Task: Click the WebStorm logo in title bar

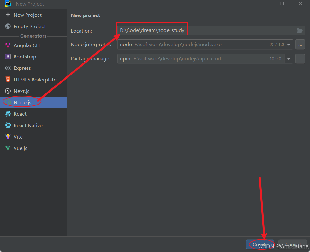Action: coord(8,3)
